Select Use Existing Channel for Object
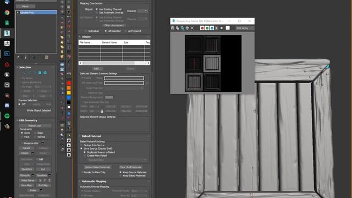352x198 pixels. pyautogui.click(x=97, y=9)
